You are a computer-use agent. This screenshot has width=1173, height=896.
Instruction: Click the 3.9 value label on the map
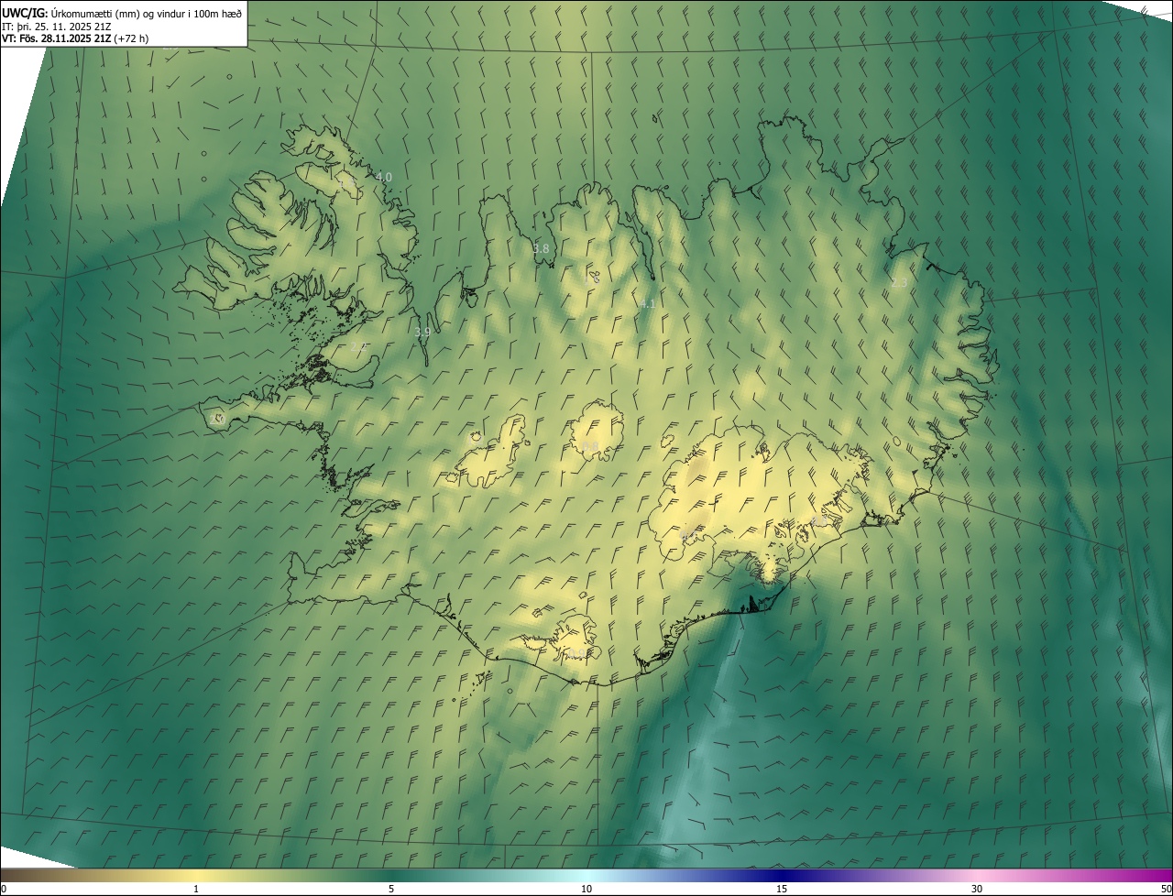(422, 333)
